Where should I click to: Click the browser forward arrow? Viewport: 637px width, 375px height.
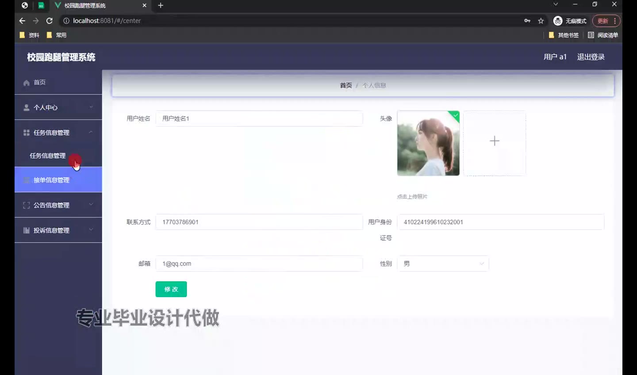pyautogui.click(x=36, y=21)
